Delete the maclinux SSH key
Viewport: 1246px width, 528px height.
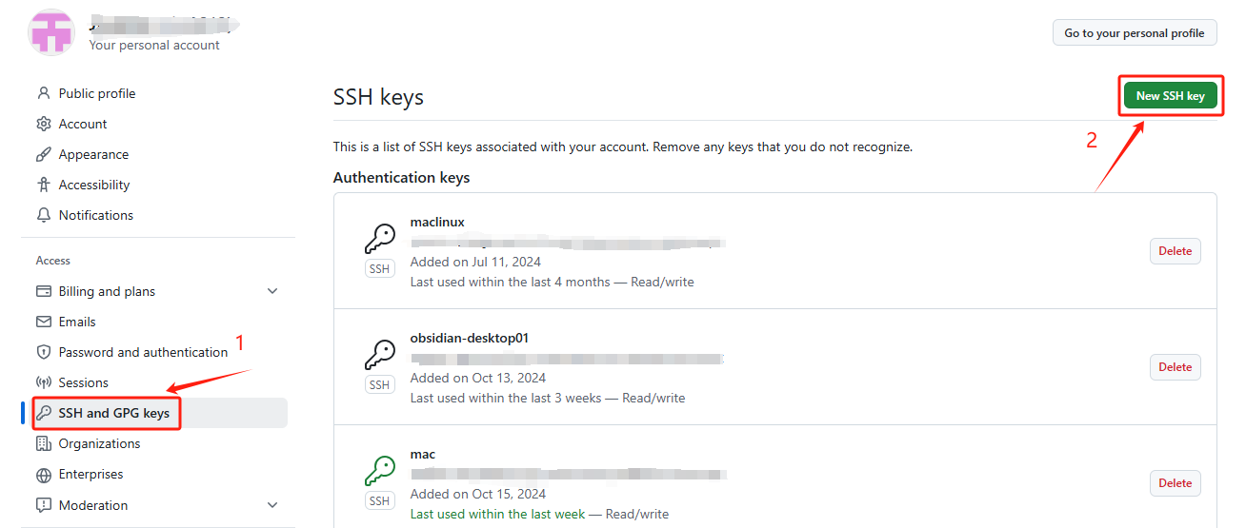1175,251
